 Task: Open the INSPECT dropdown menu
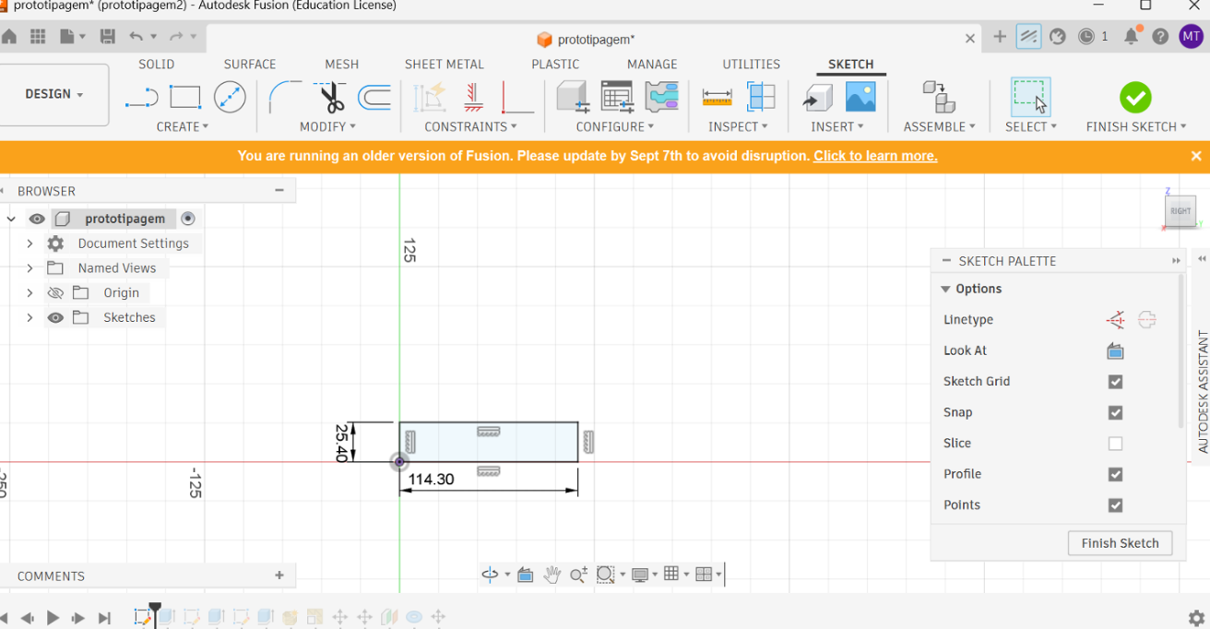click(738, 126)
